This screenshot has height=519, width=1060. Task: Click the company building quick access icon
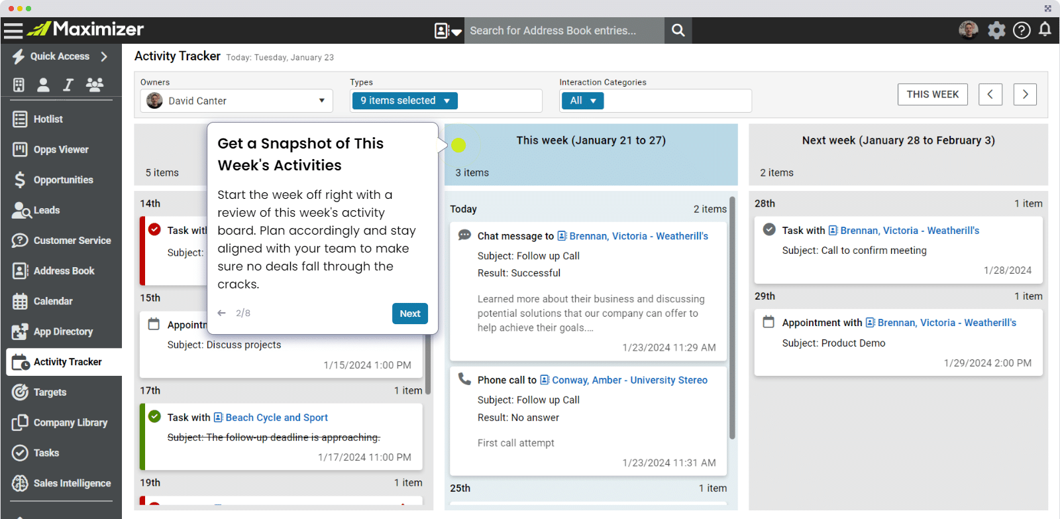tap(19, 85)
